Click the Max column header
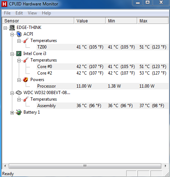 (153, 21)
